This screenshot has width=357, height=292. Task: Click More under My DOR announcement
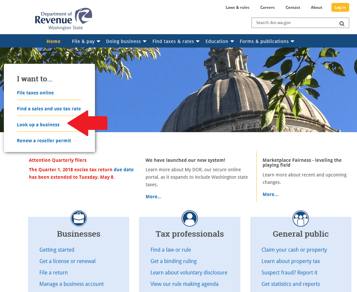coord(153,197)
